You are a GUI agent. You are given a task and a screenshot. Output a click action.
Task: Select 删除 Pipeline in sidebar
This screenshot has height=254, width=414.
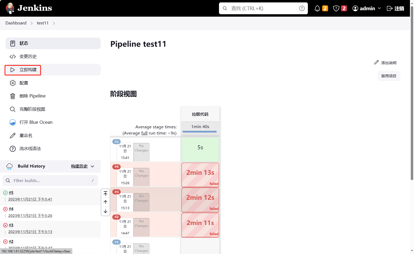point(53,96)
